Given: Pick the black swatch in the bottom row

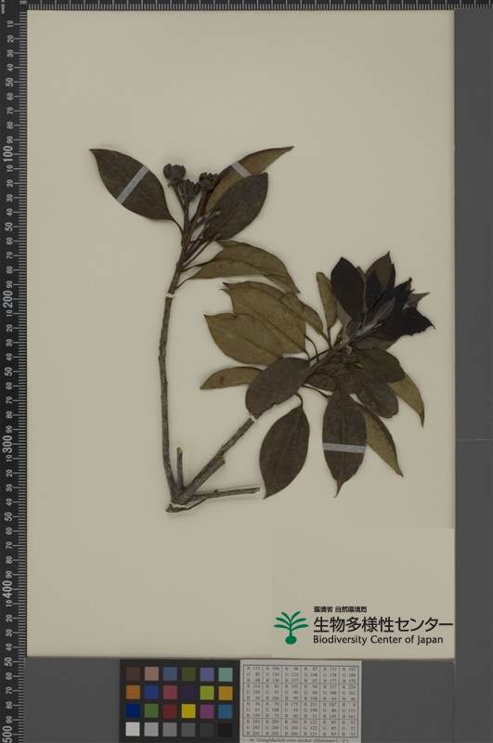Looking at the screenshot, I should 226,729.
